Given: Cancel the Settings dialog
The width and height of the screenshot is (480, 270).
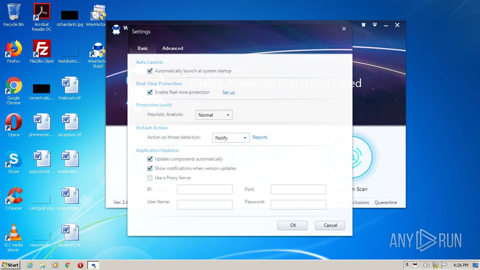Looking at the screenshot, I should [x=330, y=225].
